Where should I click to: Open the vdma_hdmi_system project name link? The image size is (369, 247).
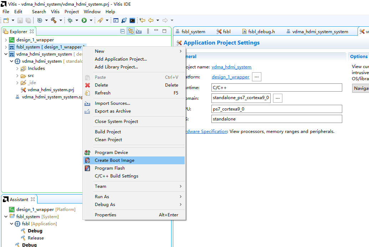click(232, 67)
